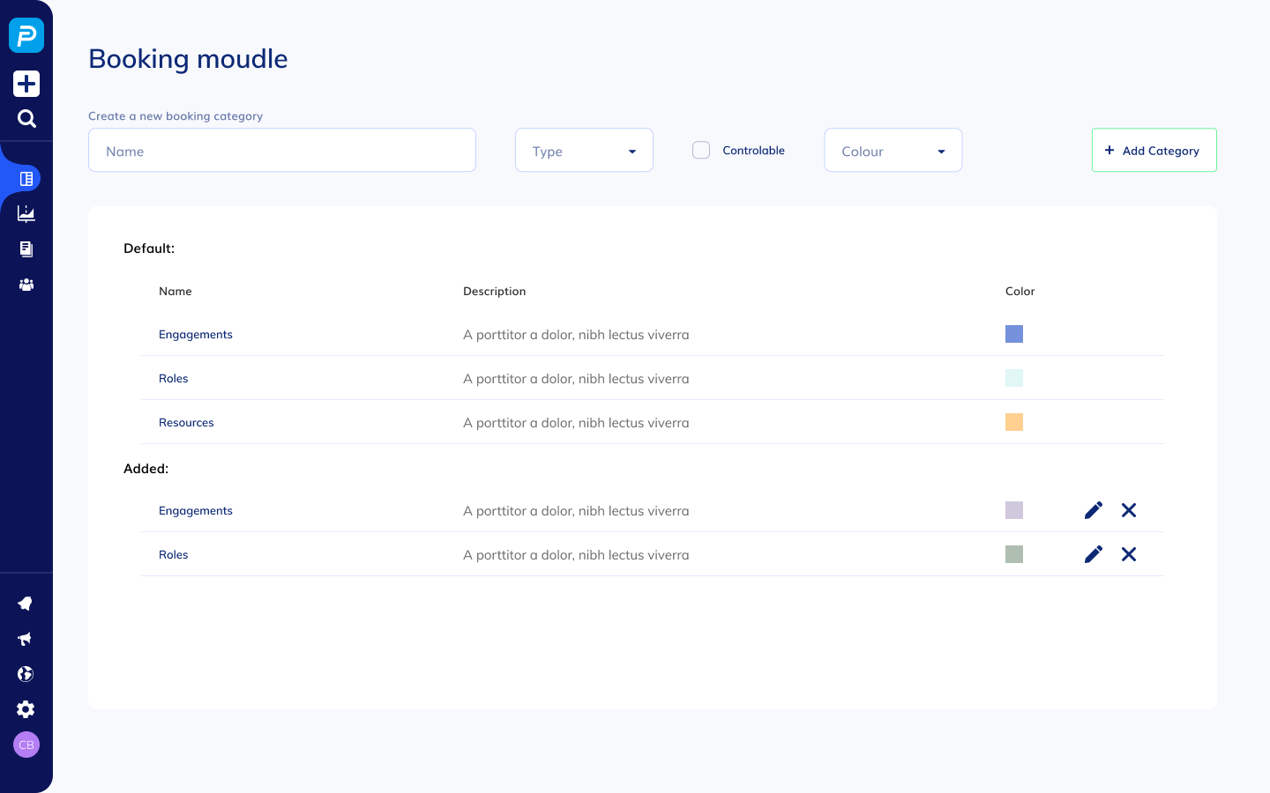Viewport: 1270px width, 793px height.
Task: Open the chart analytics sidebar icon
Action: coord(26,213)
